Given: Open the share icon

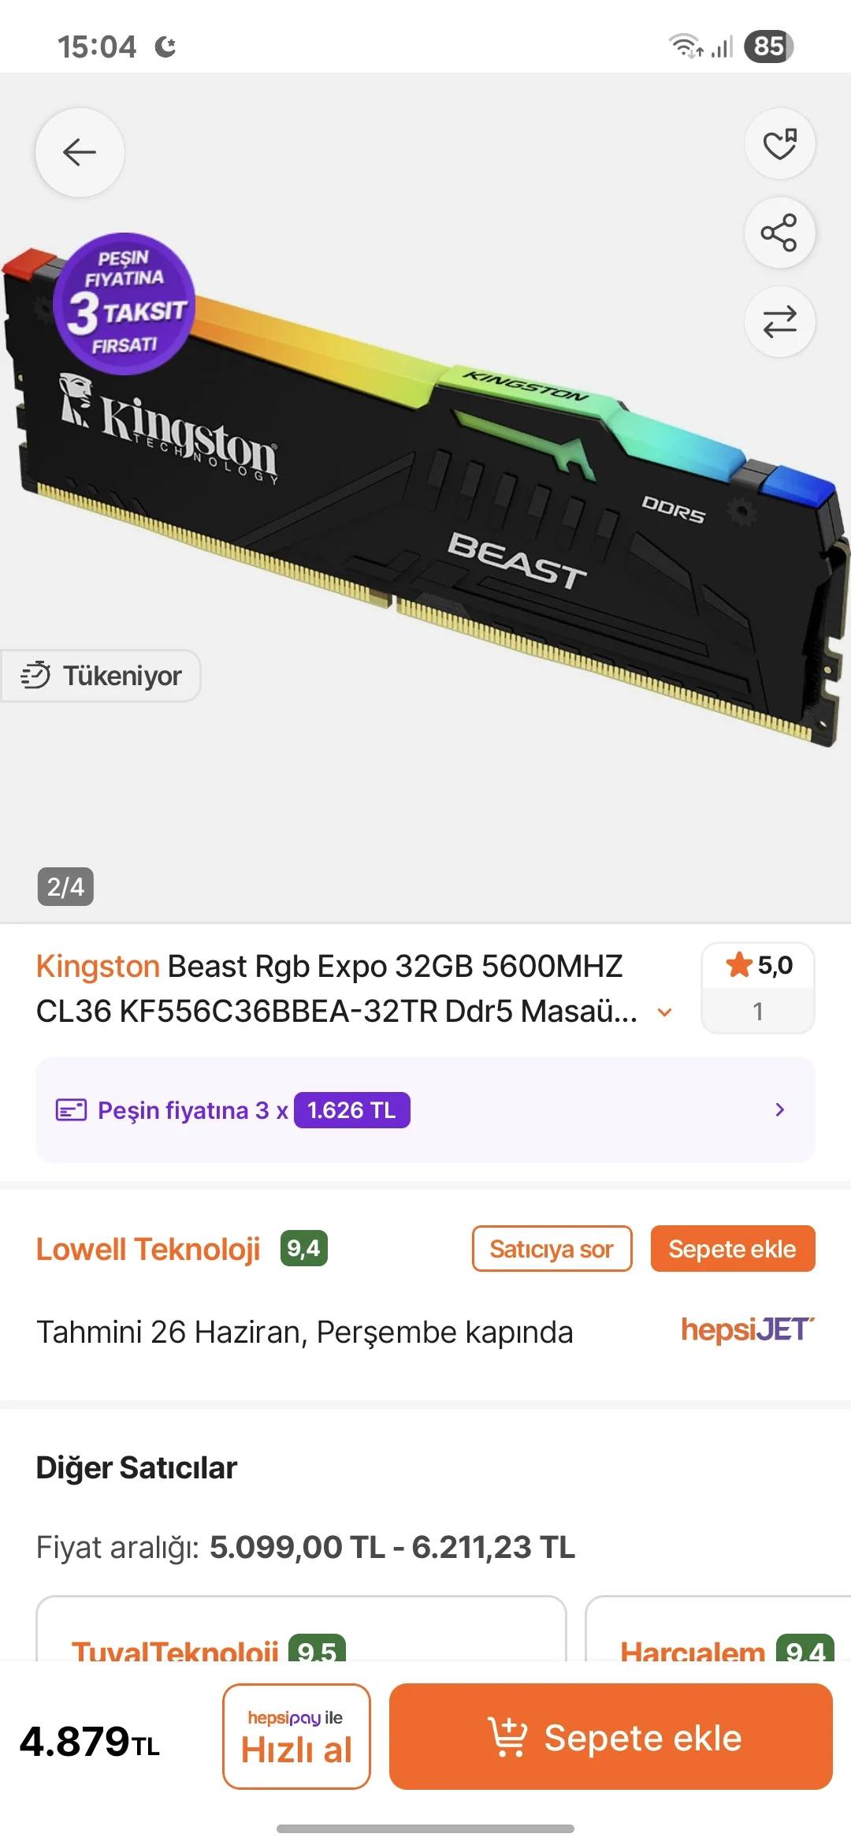Looking at the screenshot, I should 779,233.
